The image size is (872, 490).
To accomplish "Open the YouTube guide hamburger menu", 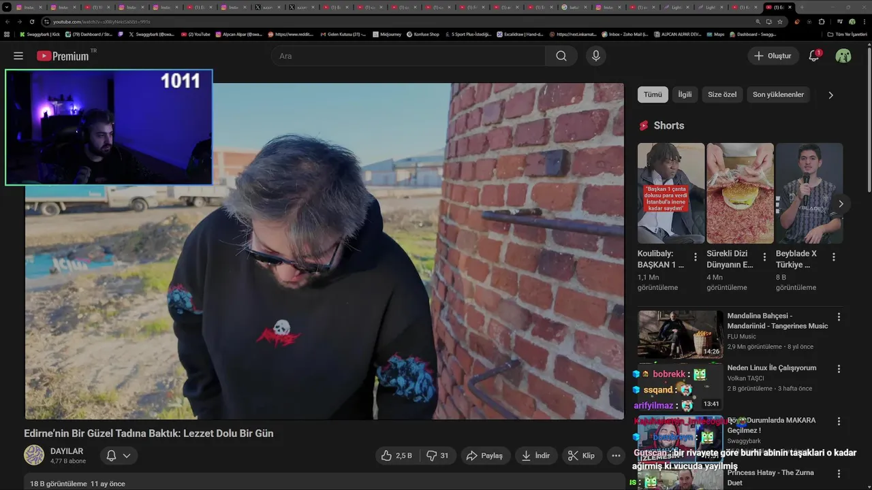I will tap(18, 56).
